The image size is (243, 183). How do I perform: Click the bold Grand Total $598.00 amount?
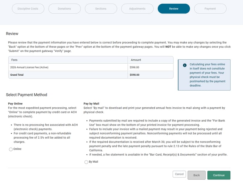(134, 75)
